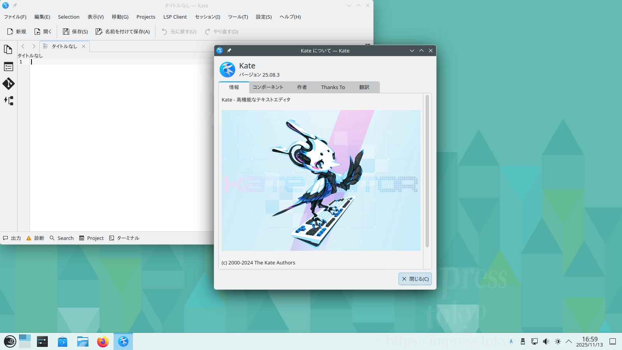The width and height of the screenshot is (622, 350).
Task: Open the Projects tree sidebar icon
Action: [x=8, y=101]
